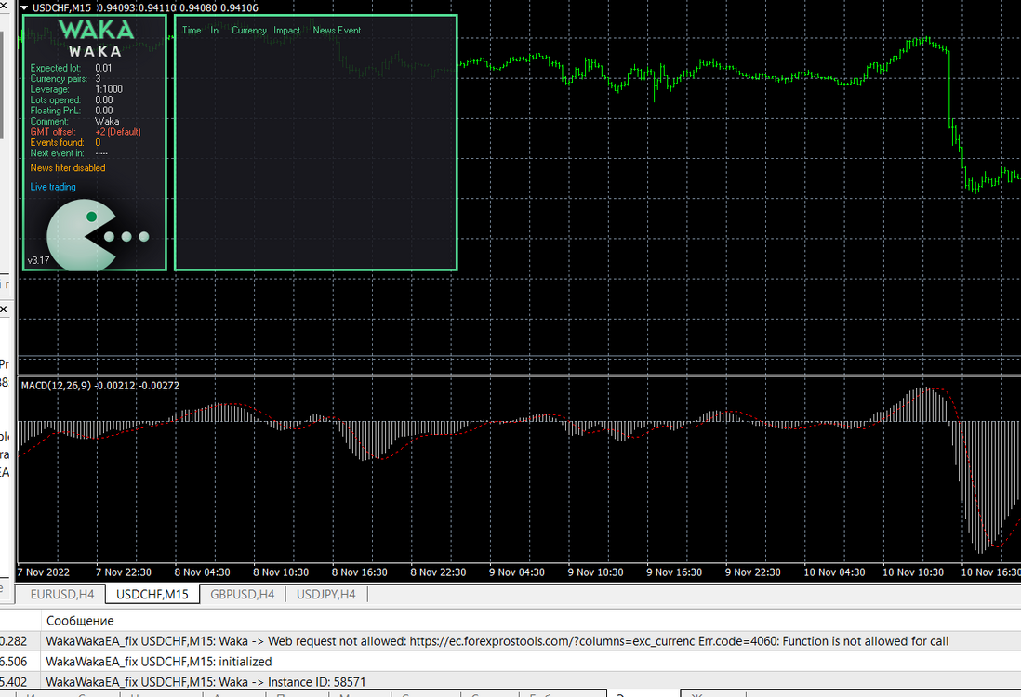
Task: Click the 'Comment: Waka' line
Action: (x=75, y=122)
